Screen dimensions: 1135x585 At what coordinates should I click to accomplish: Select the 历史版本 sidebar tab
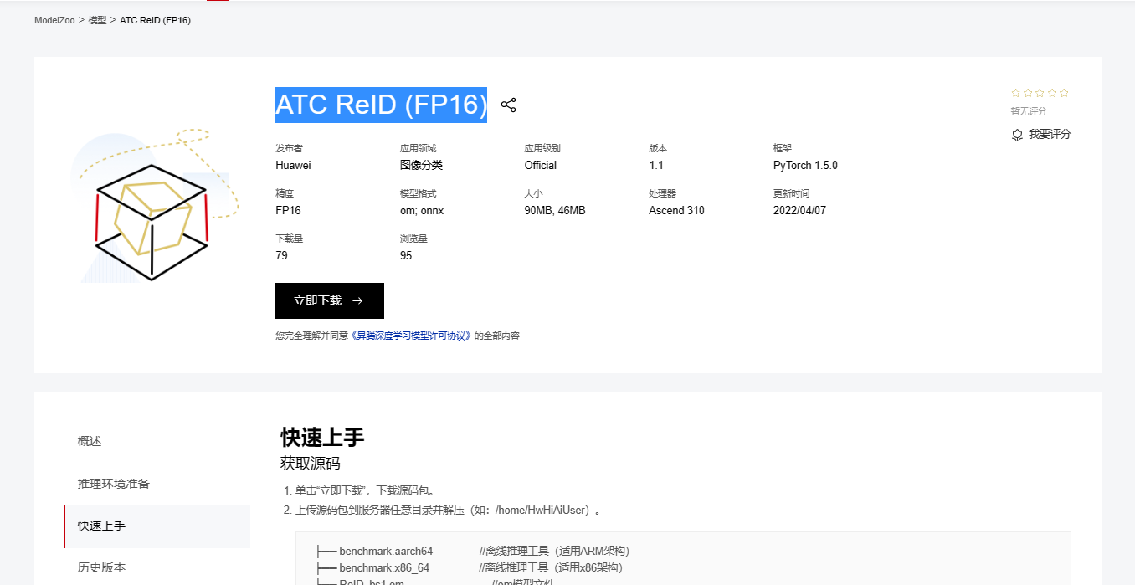tap(101, 567)
